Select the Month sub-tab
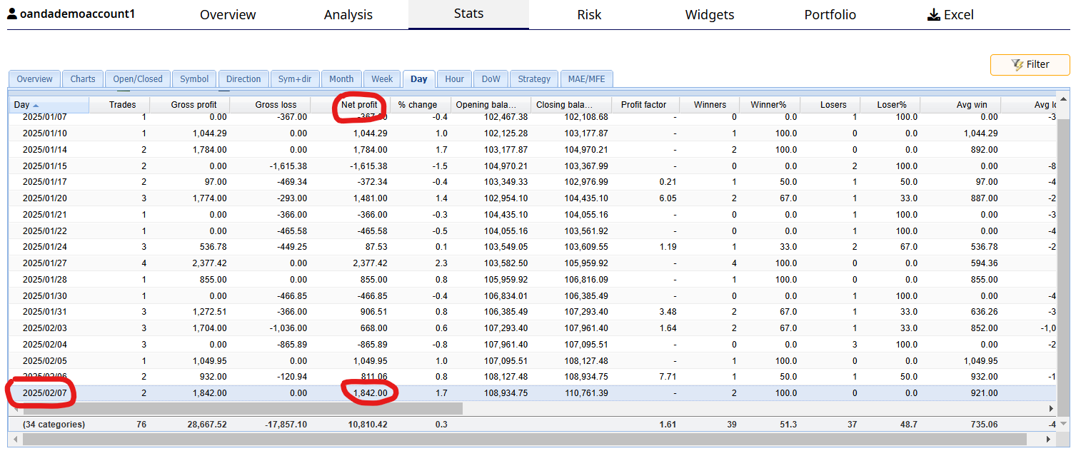The height and width of the screenshot is (451, 1076). 341,79
